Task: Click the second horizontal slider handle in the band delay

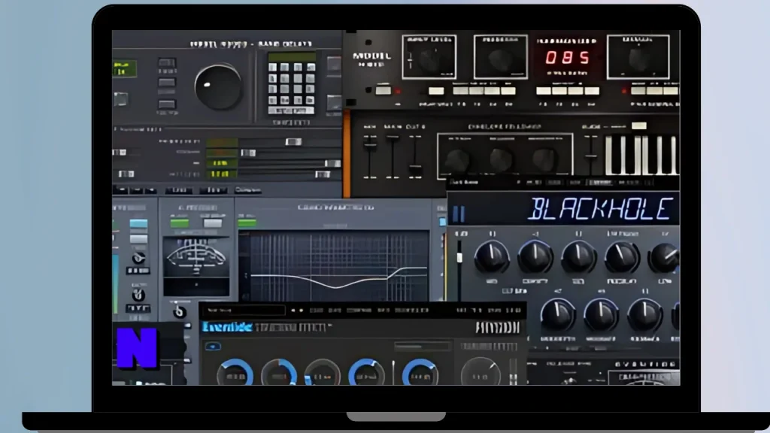Action: click(x=248, y=153)
